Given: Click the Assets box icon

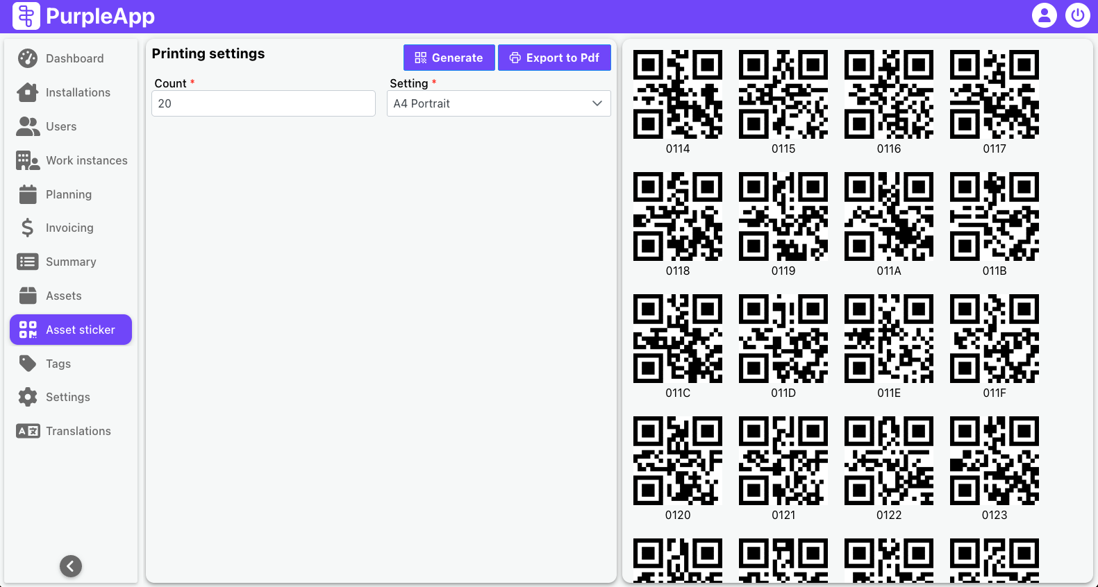Looking at the screenshot, I should 28,296.
